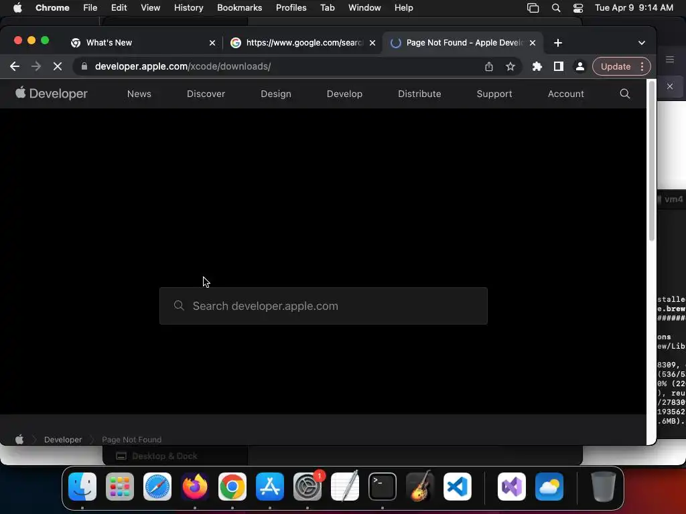Open the Profiles menu

coord(291,8)
